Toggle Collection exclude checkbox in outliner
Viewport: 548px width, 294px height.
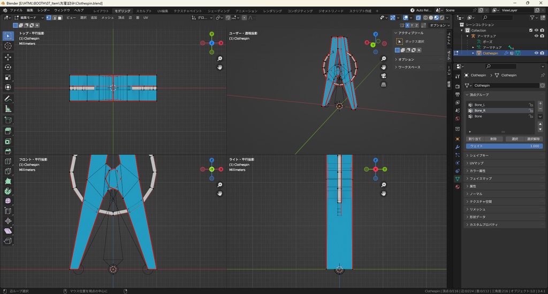tap(530, 30)
